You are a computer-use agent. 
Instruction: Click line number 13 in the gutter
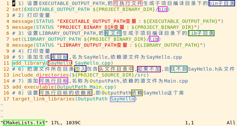point(6,75)
